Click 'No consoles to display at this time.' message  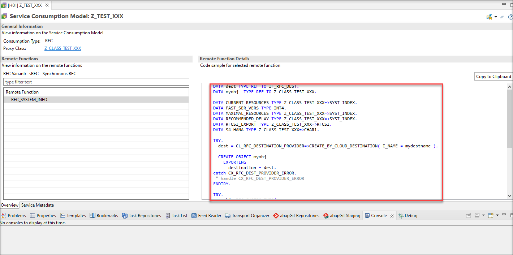pos(33,223)
